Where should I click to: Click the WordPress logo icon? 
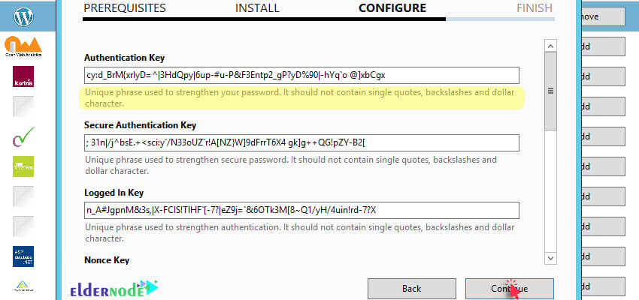(23, 16)
